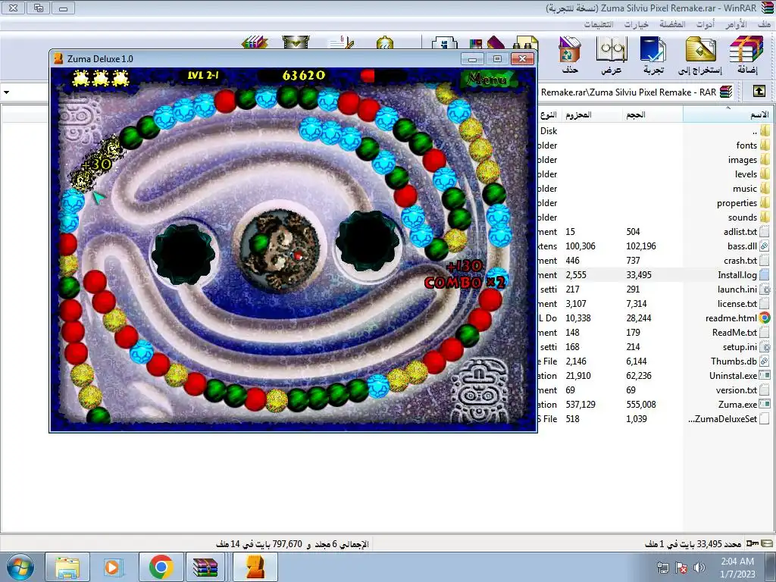This screenshot has height=582, width=776.
Task: Open File Explorer from the taskbar
Action: coord(67,567)
